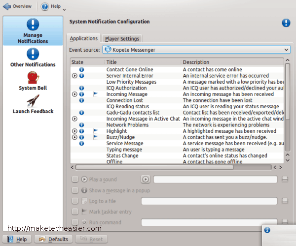Click the sound icon on Buzz/Nudge row
The width and height of the screenshot is (296, 246).
coord(75,137)
